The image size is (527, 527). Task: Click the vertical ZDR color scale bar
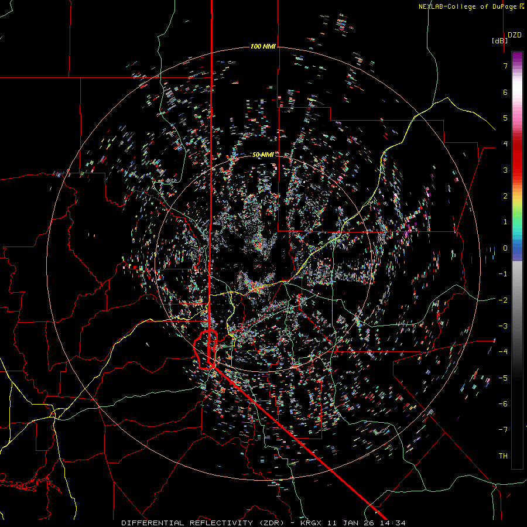(x=517, y=261)
